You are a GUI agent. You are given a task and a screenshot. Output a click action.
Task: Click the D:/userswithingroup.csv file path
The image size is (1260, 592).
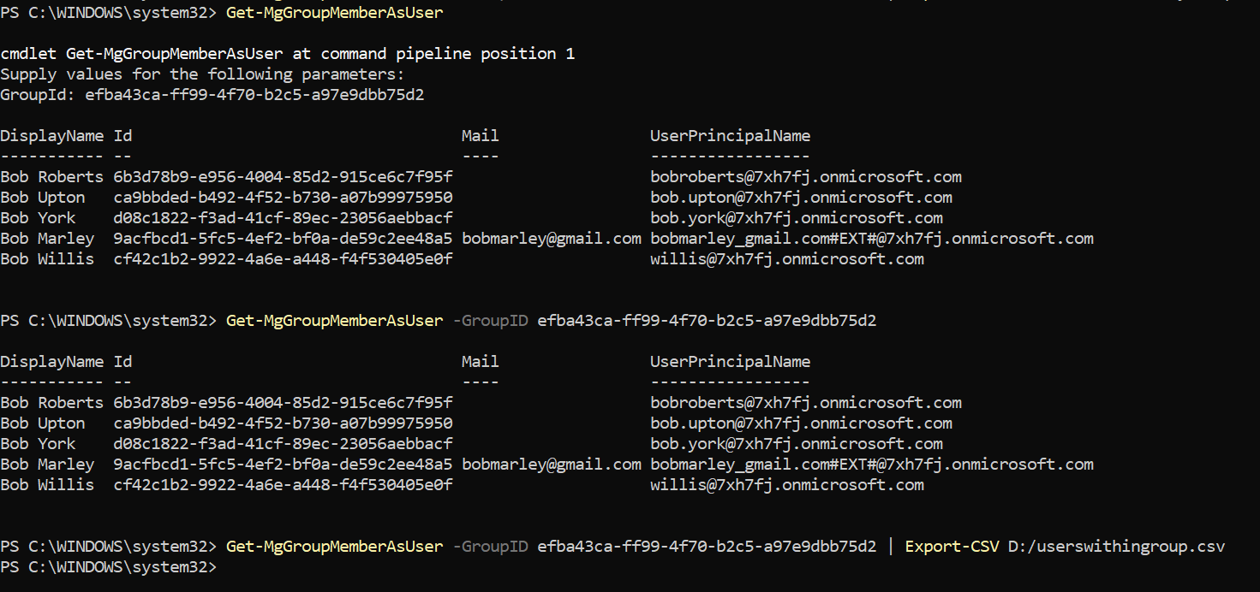click(x=1116, y=547)
